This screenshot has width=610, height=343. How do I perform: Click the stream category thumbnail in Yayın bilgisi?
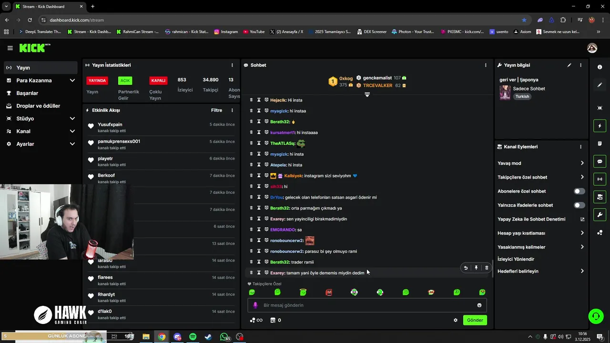tap(505, 92)
